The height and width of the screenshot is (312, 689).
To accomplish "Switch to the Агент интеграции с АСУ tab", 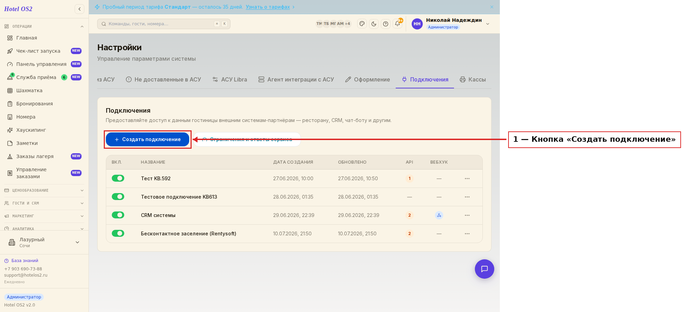I will (x=296, y=79).
